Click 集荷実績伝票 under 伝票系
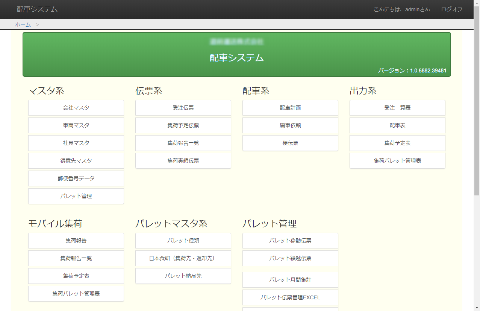Screen dimensions: 480x311 183,161
